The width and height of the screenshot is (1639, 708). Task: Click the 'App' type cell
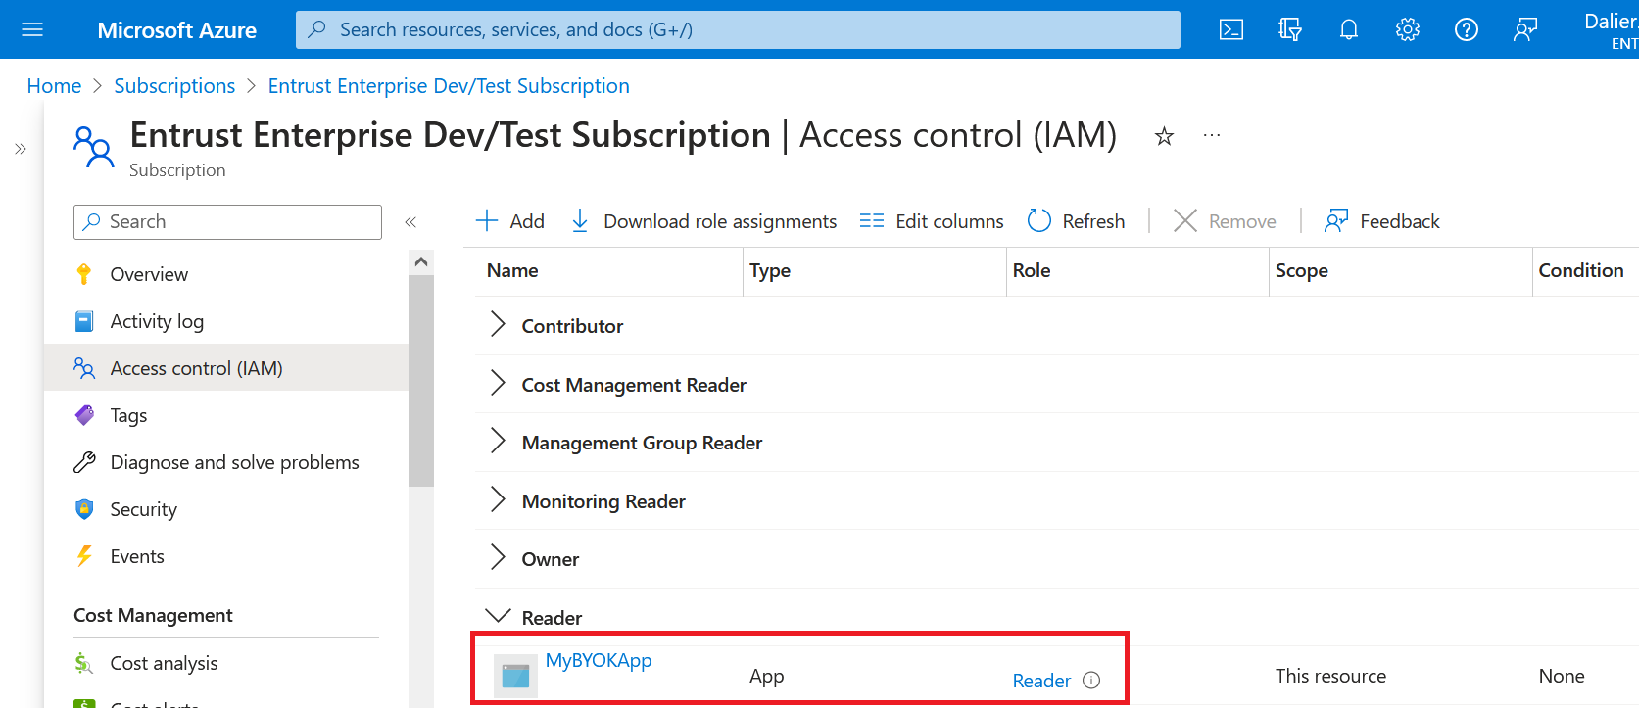coord(766,676)
